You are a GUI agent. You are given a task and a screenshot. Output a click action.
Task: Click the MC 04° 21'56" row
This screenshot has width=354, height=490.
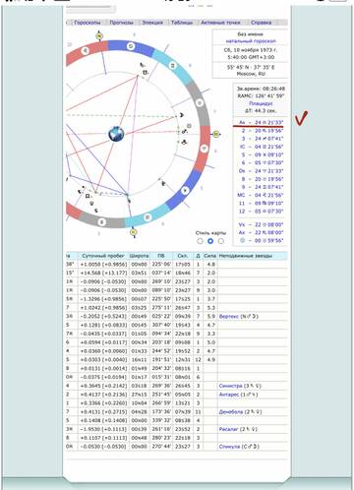[x=261, y=195]
